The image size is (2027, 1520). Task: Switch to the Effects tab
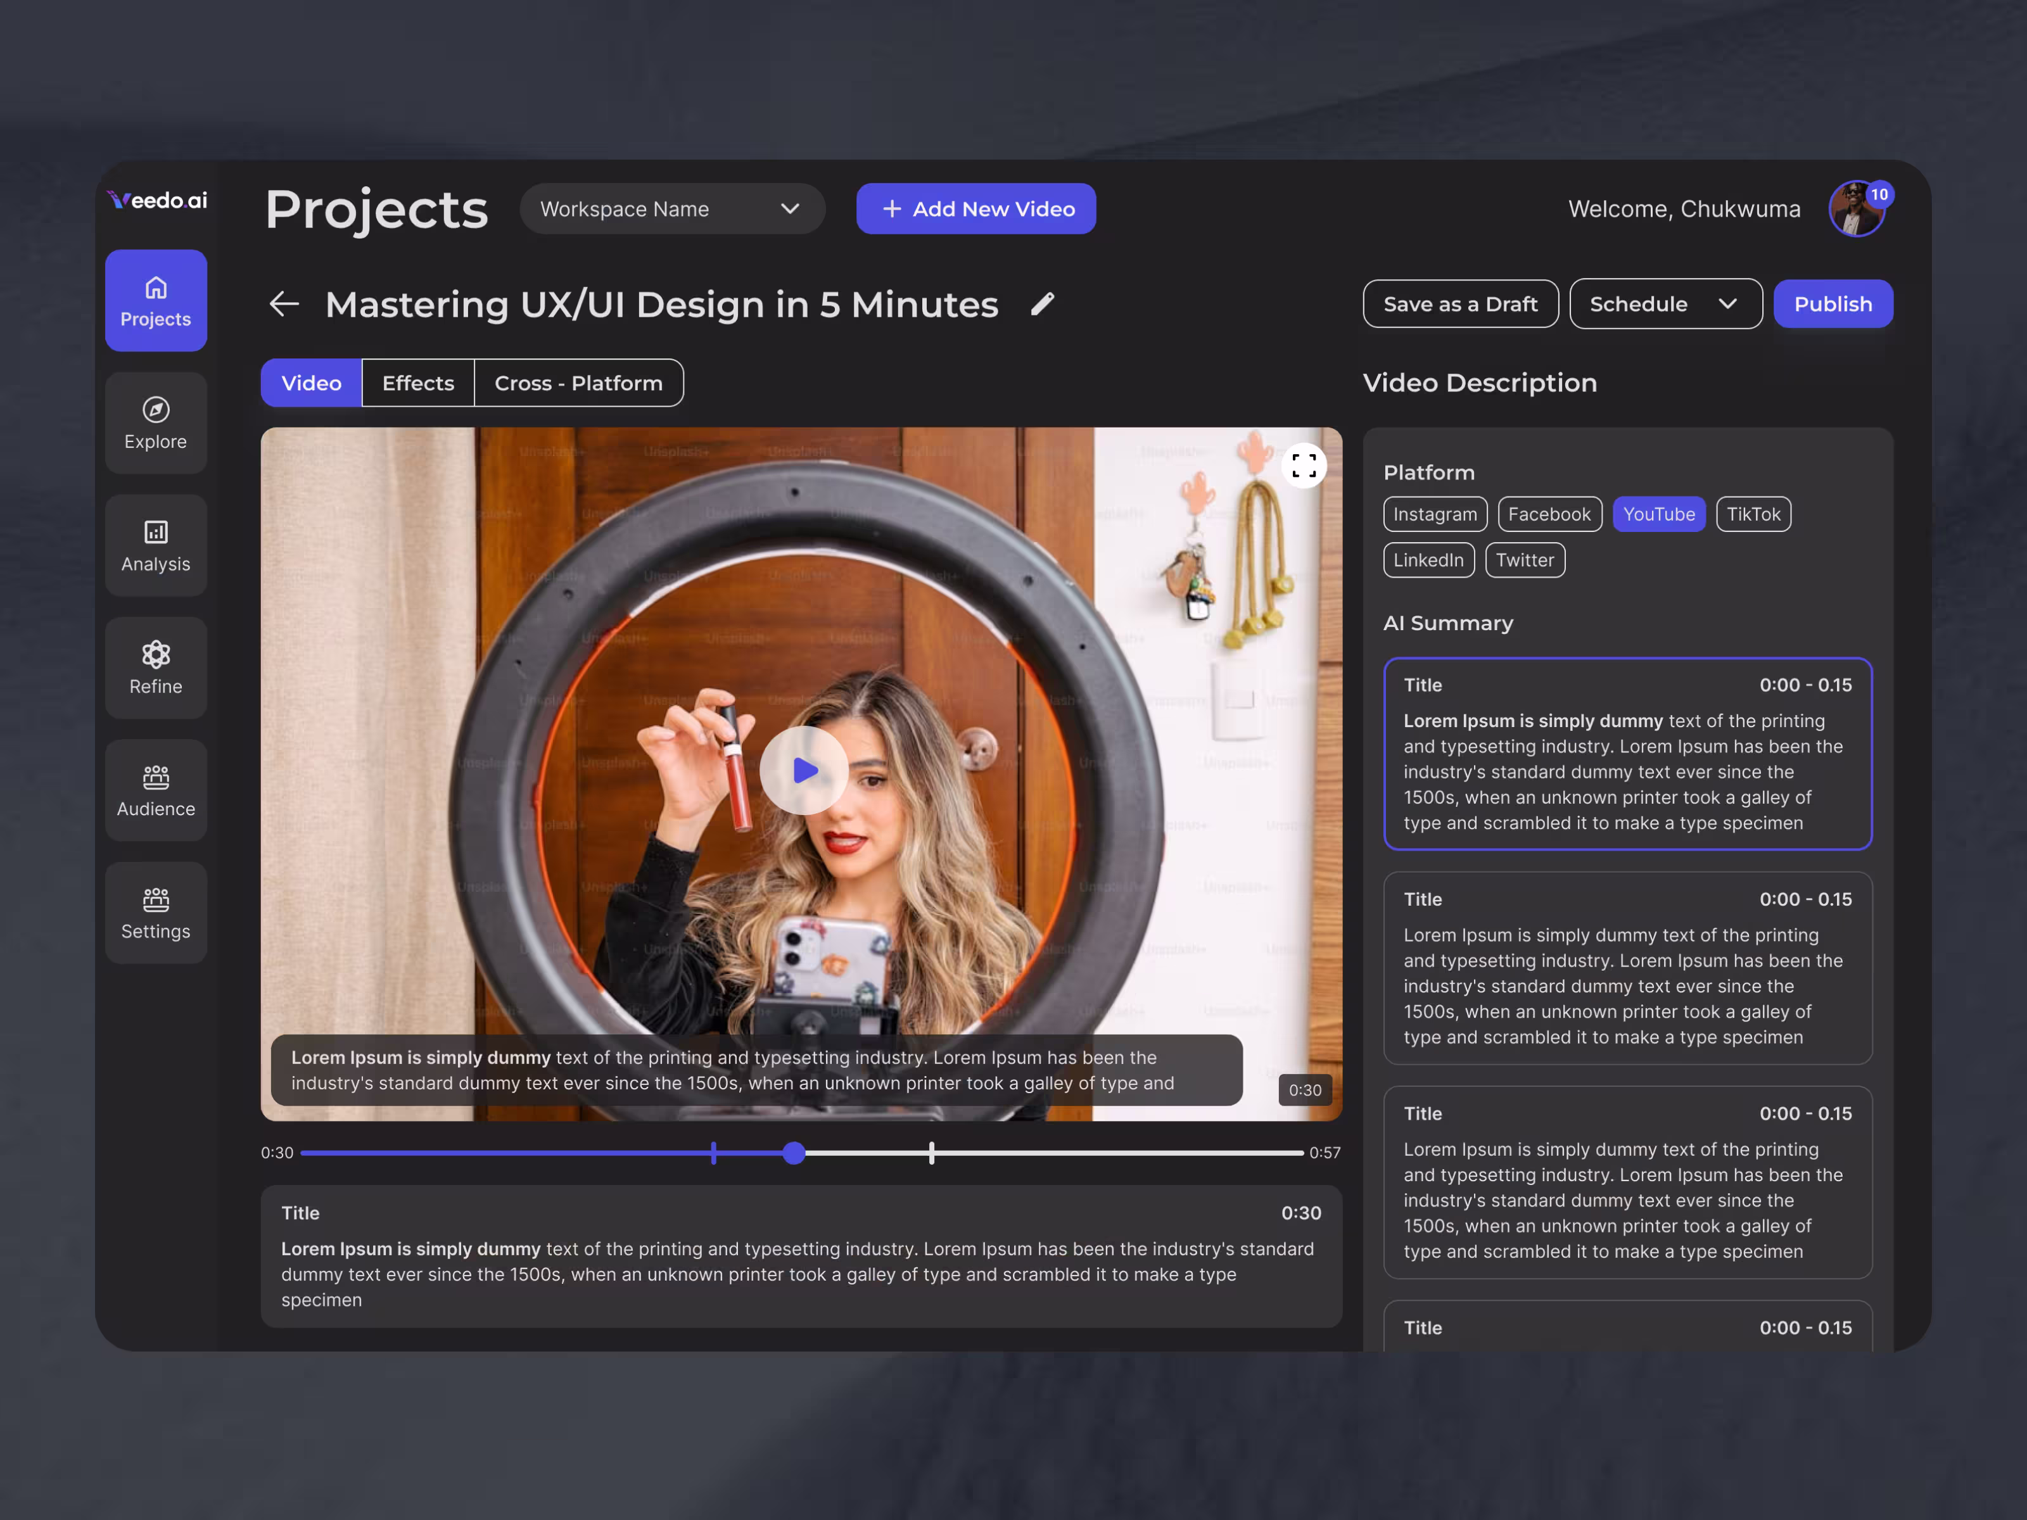pyautogui.click(x=418, y=383)
